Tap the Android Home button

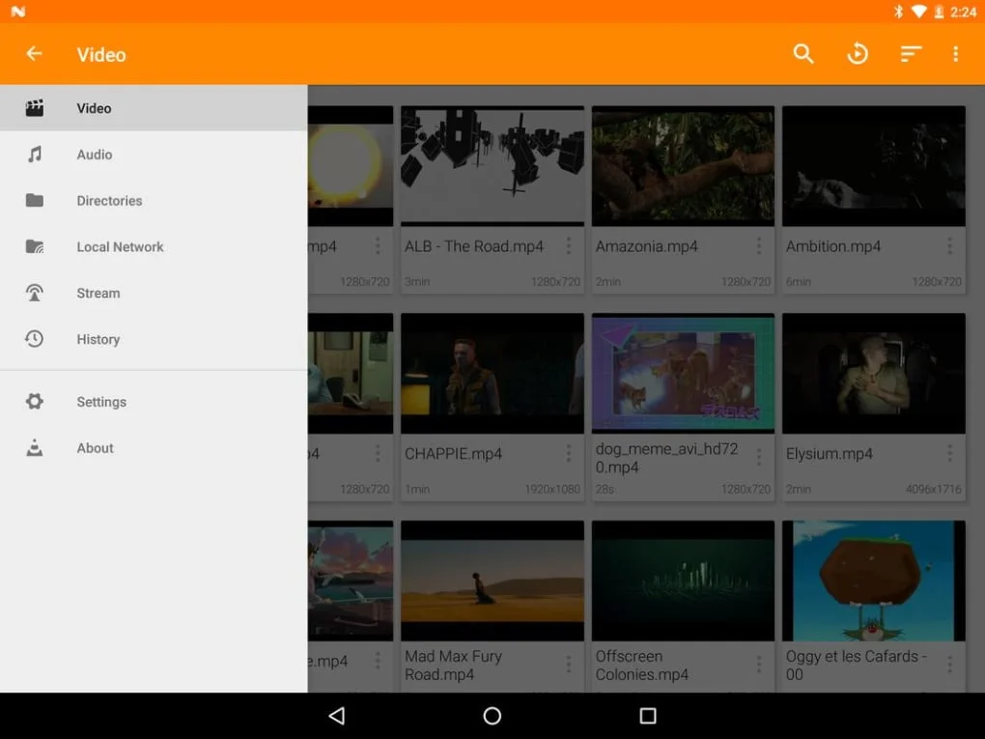click(x=492, y=716)
